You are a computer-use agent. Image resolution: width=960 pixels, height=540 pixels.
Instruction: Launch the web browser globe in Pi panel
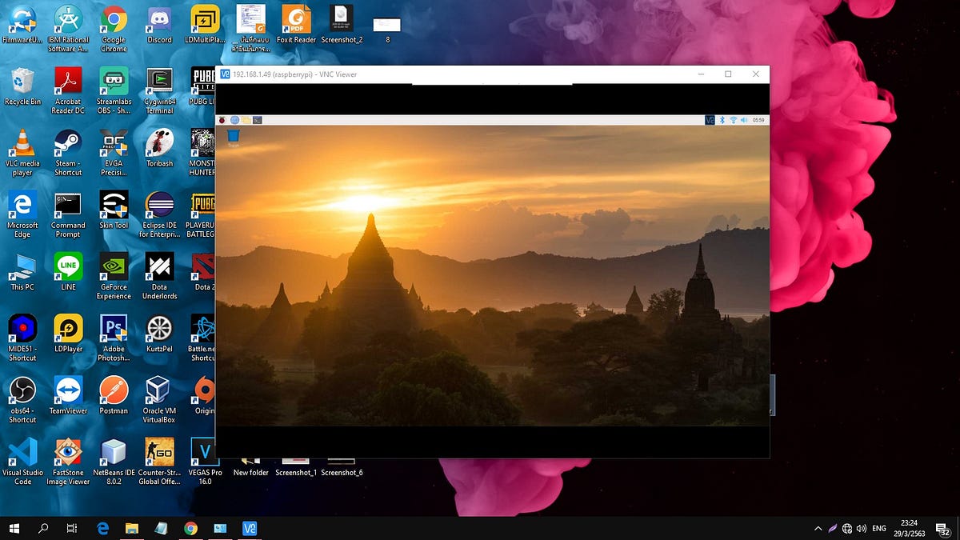click(x=234, y=120)
